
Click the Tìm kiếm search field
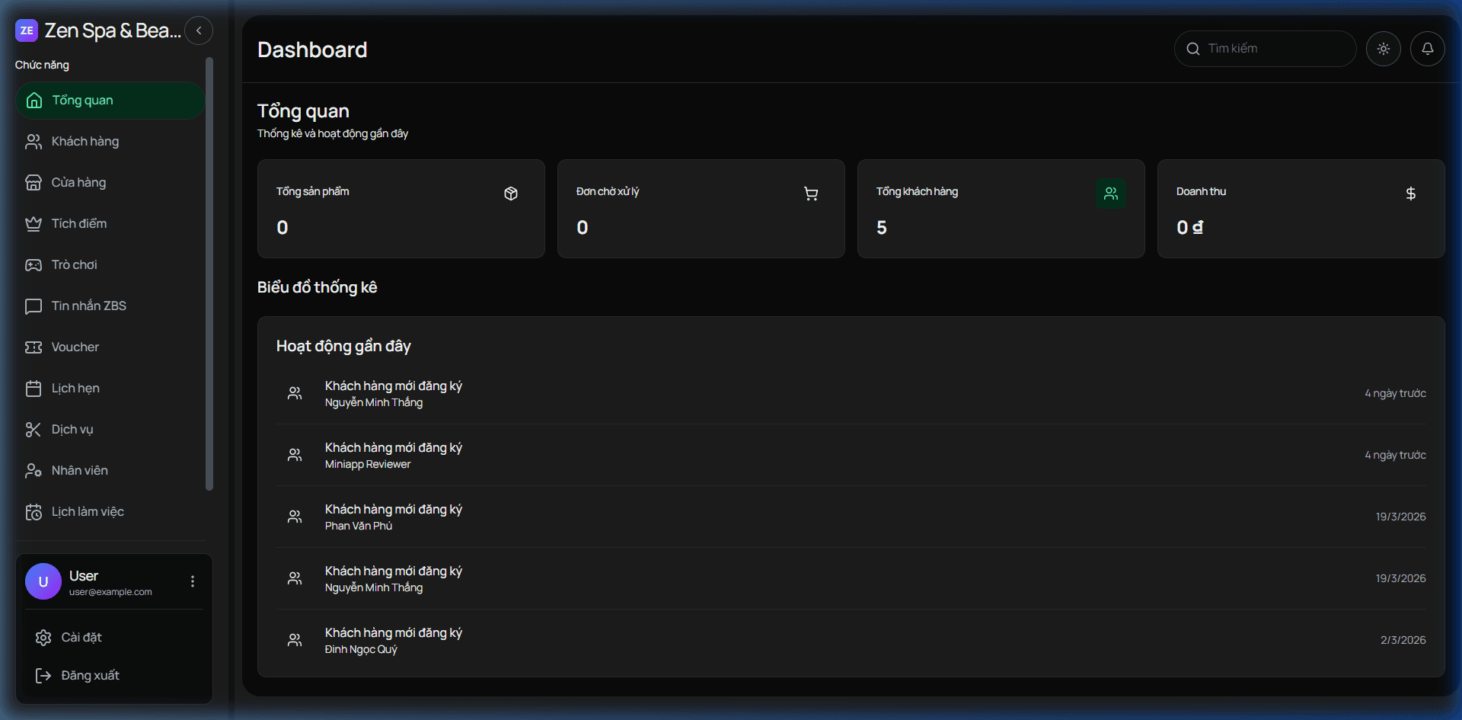pyautogui.click(x=1266, y=48)
